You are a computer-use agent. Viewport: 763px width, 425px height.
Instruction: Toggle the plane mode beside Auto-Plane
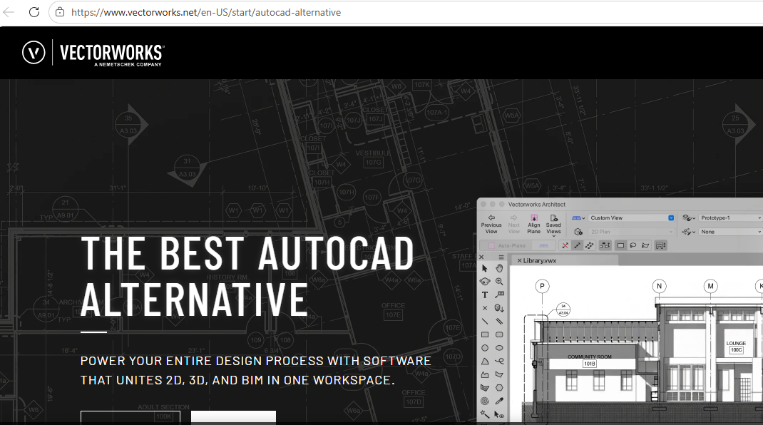543,246
